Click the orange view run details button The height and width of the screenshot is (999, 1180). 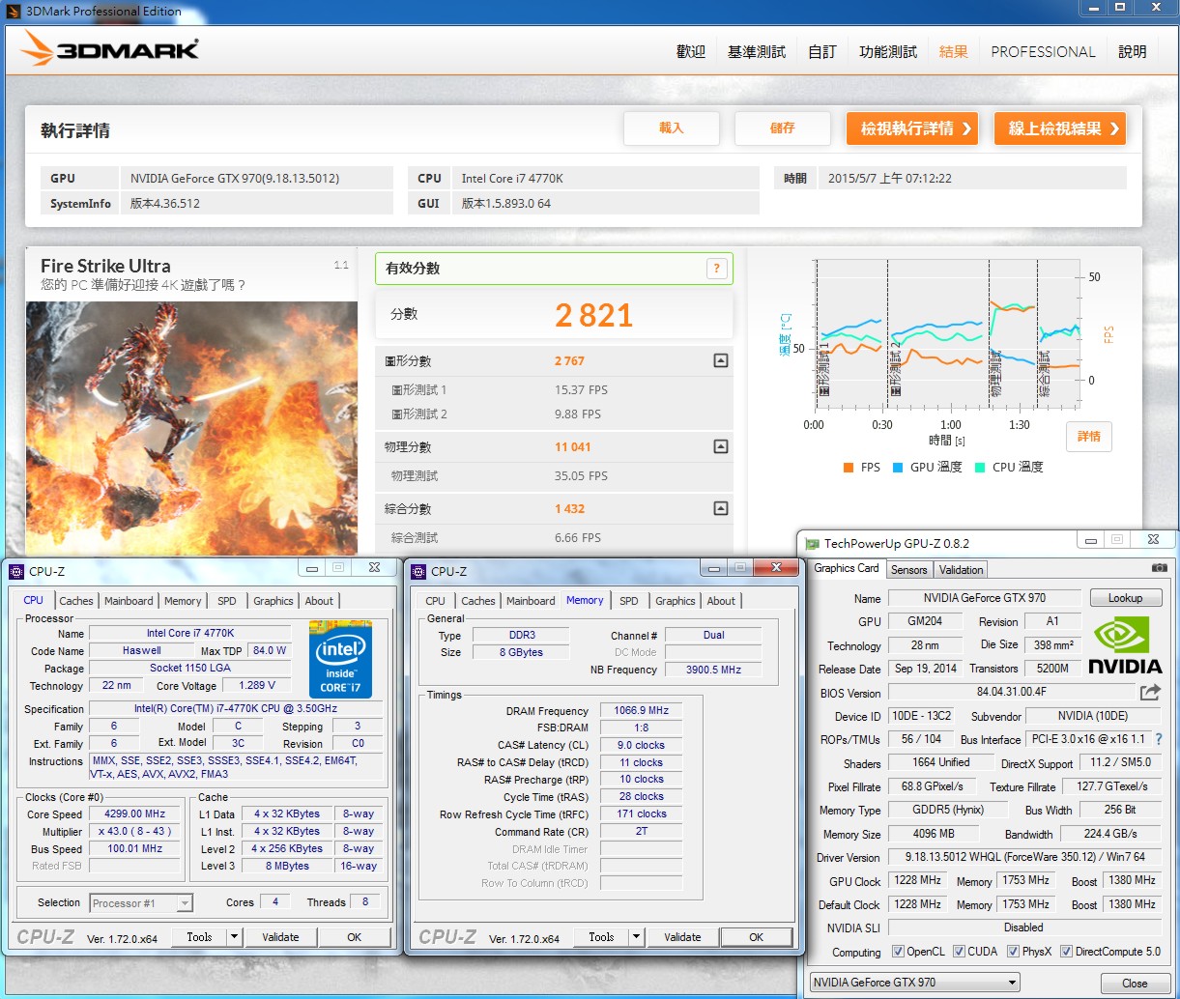tap(912, 128)
